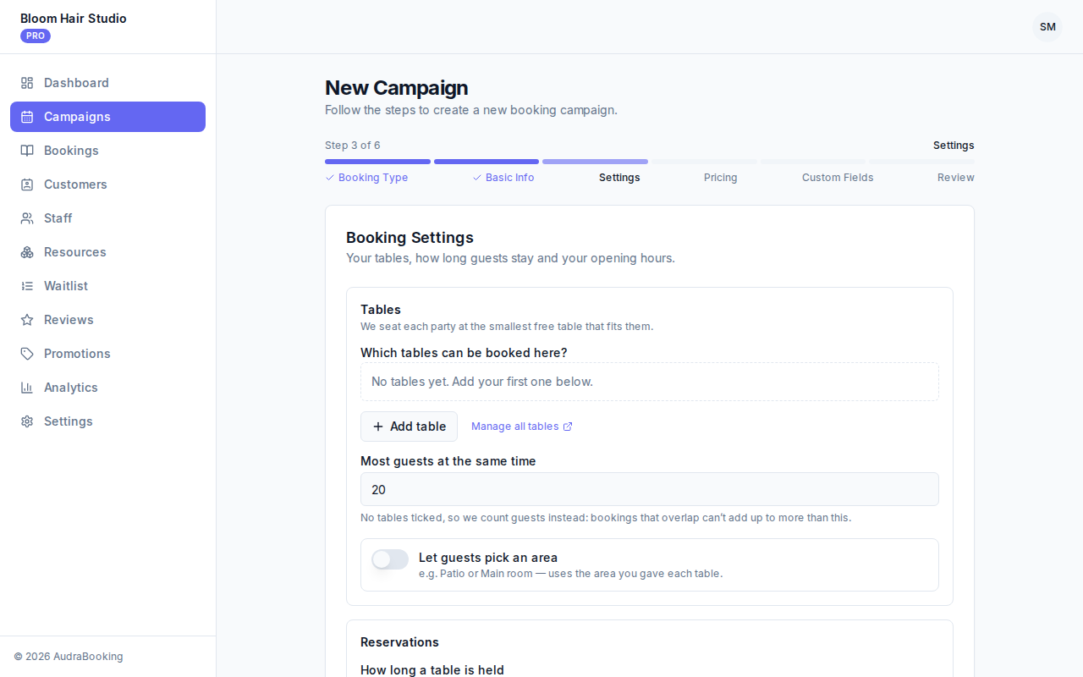
Task: Click the external link icon beside Manage all tables
Action: (x=568, y=427)
